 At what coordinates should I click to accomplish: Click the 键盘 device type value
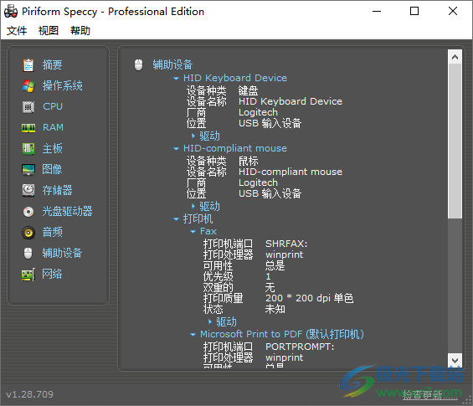[x=249, y=90]
